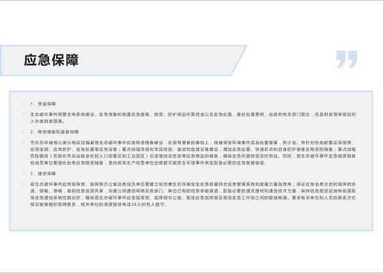Click the paragraph beginning "生态破坏事件预警支持系统建设"
Screen dimensions: 383x273
coord(193,118)
